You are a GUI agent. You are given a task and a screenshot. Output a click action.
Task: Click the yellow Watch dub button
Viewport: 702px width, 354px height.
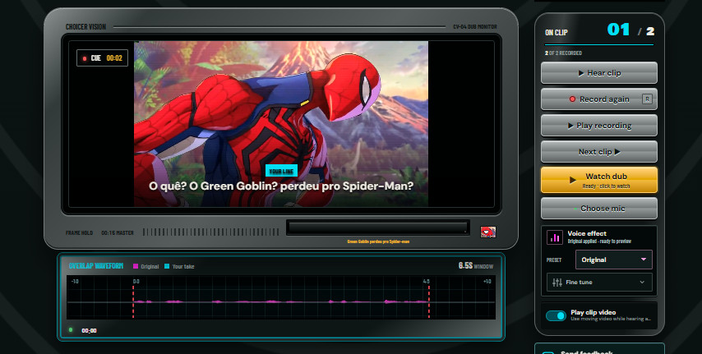pyautogui.click(x=599, y=180)
